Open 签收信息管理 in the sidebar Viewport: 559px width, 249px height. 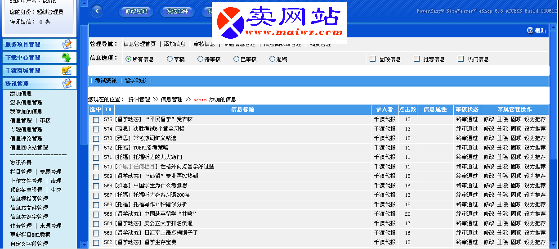coord(27,103)
